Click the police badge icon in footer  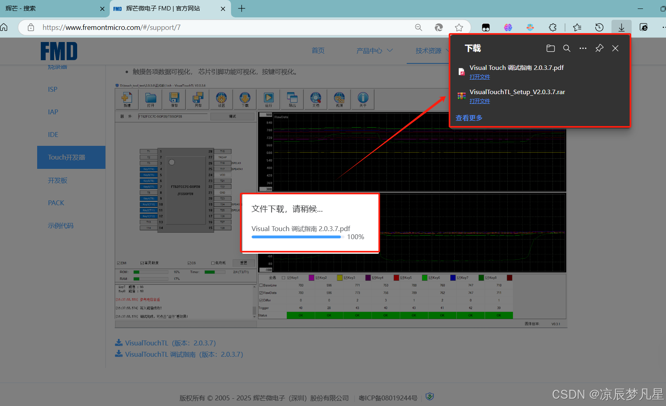[x=430, y=397]
